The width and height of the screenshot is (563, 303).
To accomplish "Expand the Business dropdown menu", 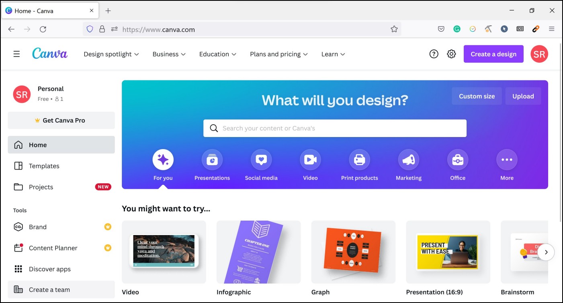I will coord(169,54).
